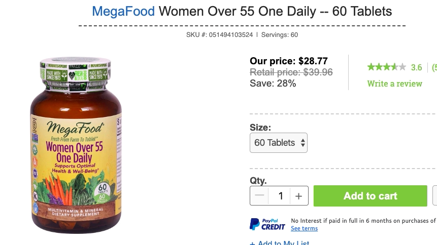The width and height of the screenshot is (437, 245).
Task: Click the struck-through retail price $39.96
Action: tap(291, 72)
